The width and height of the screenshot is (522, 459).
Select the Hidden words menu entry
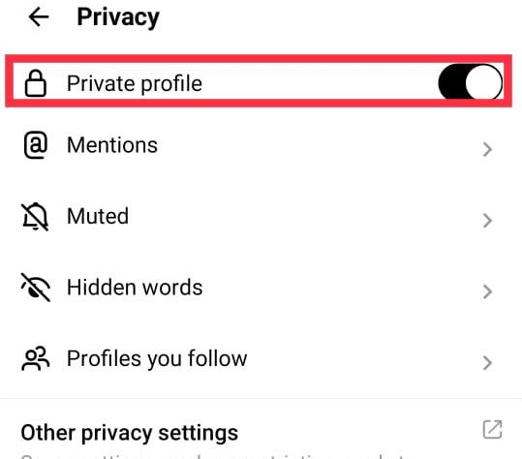pyautogui.click(x=261, y=288)
